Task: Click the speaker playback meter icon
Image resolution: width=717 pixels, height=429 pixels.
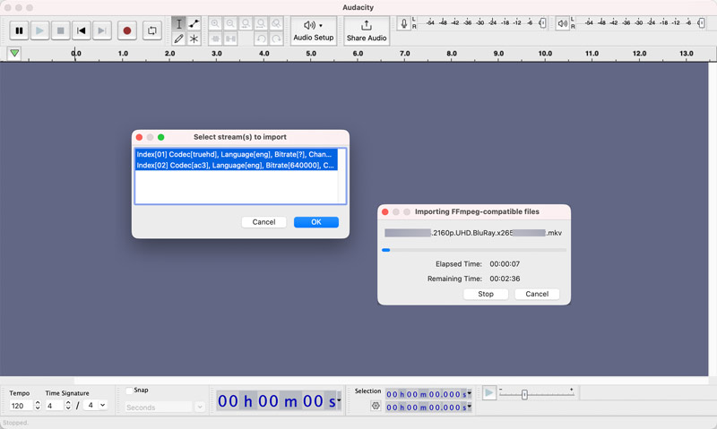Action: click(563, 23)
